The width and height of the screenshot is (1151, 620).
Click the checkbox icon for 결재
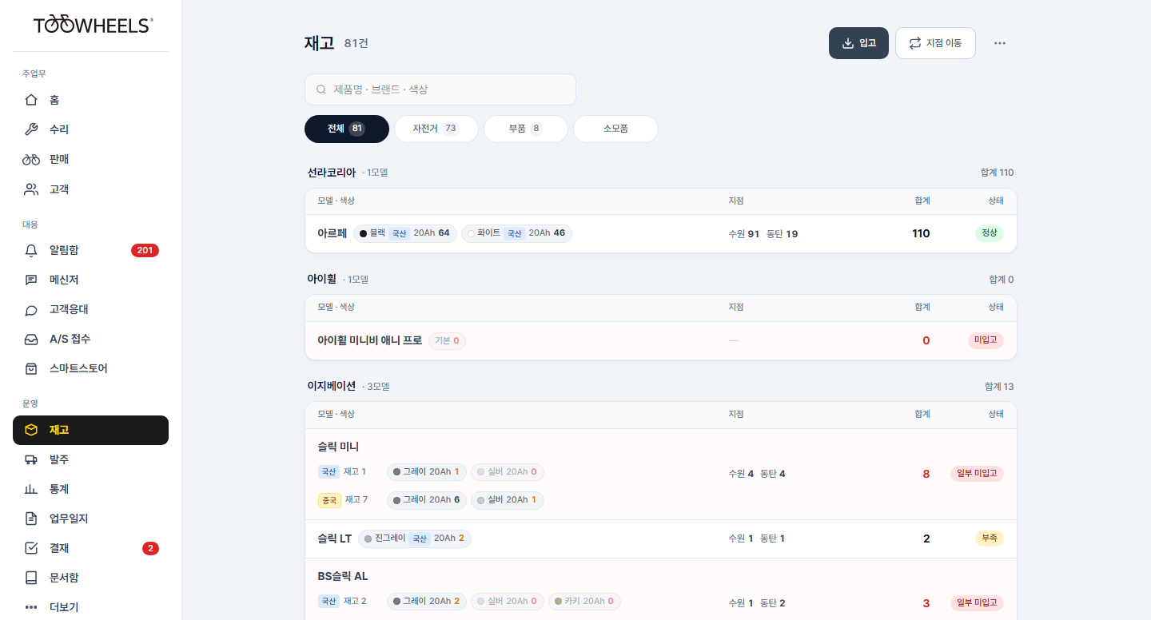[31, 548]
